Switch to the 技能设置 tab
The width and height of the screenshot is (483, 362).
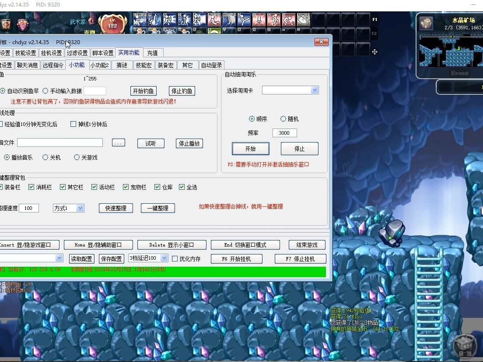(25, 53)
